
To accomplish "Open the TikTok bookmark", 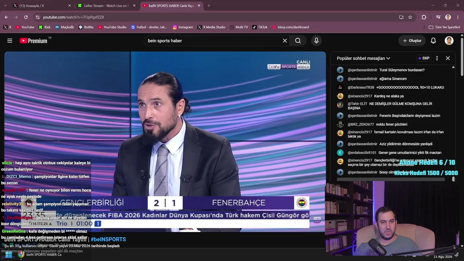I will click(260, 27).
